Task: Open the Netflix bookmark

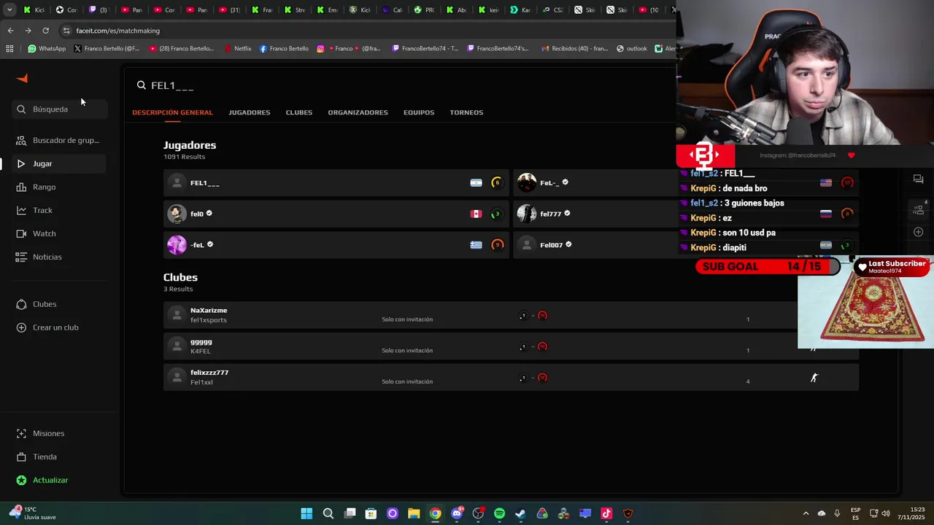Action: [237, 49]
